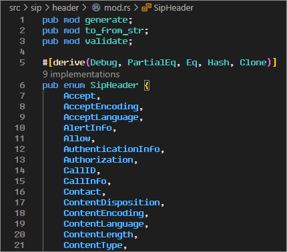
Task: Click 'PartialEq' in derive list
Action: pos(152,63)
